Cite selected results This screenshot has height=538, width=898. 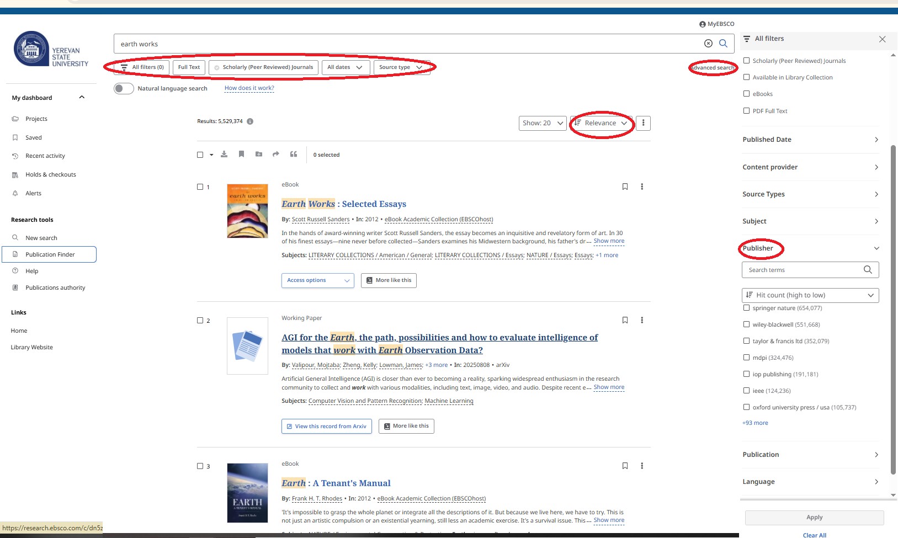tap(294, 155)
